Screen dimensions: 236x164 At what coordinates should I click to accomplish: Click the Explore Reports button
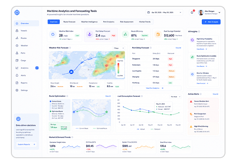[26, 144]
